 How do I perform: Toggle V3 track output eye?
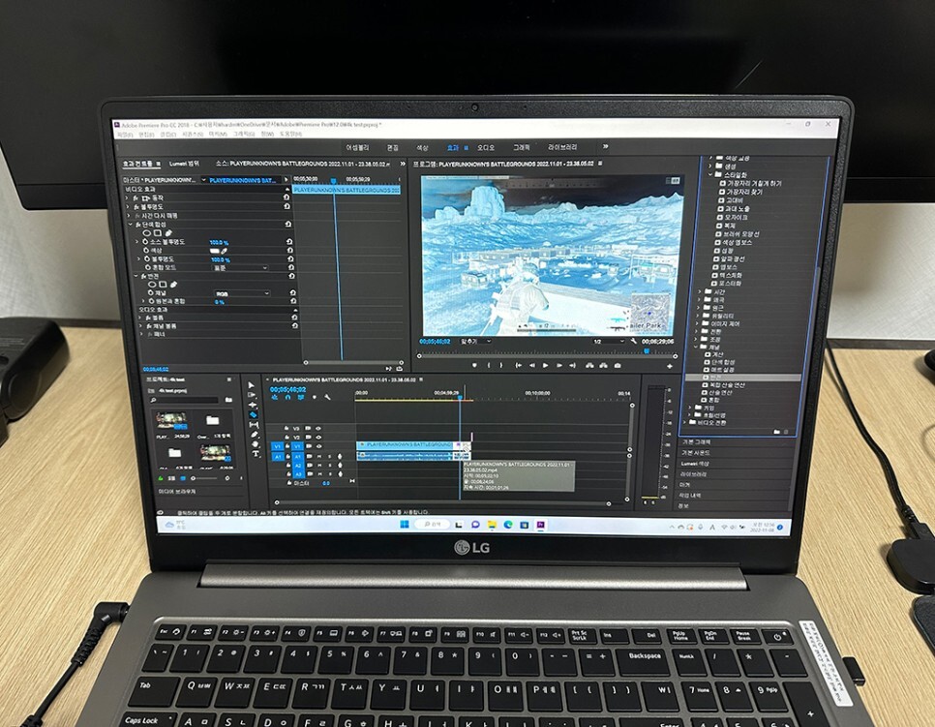click(x=317, y=428)
